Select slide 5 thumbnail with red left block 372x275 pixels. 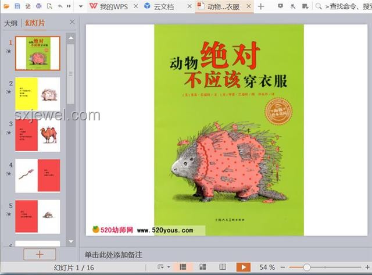(38, 216)
